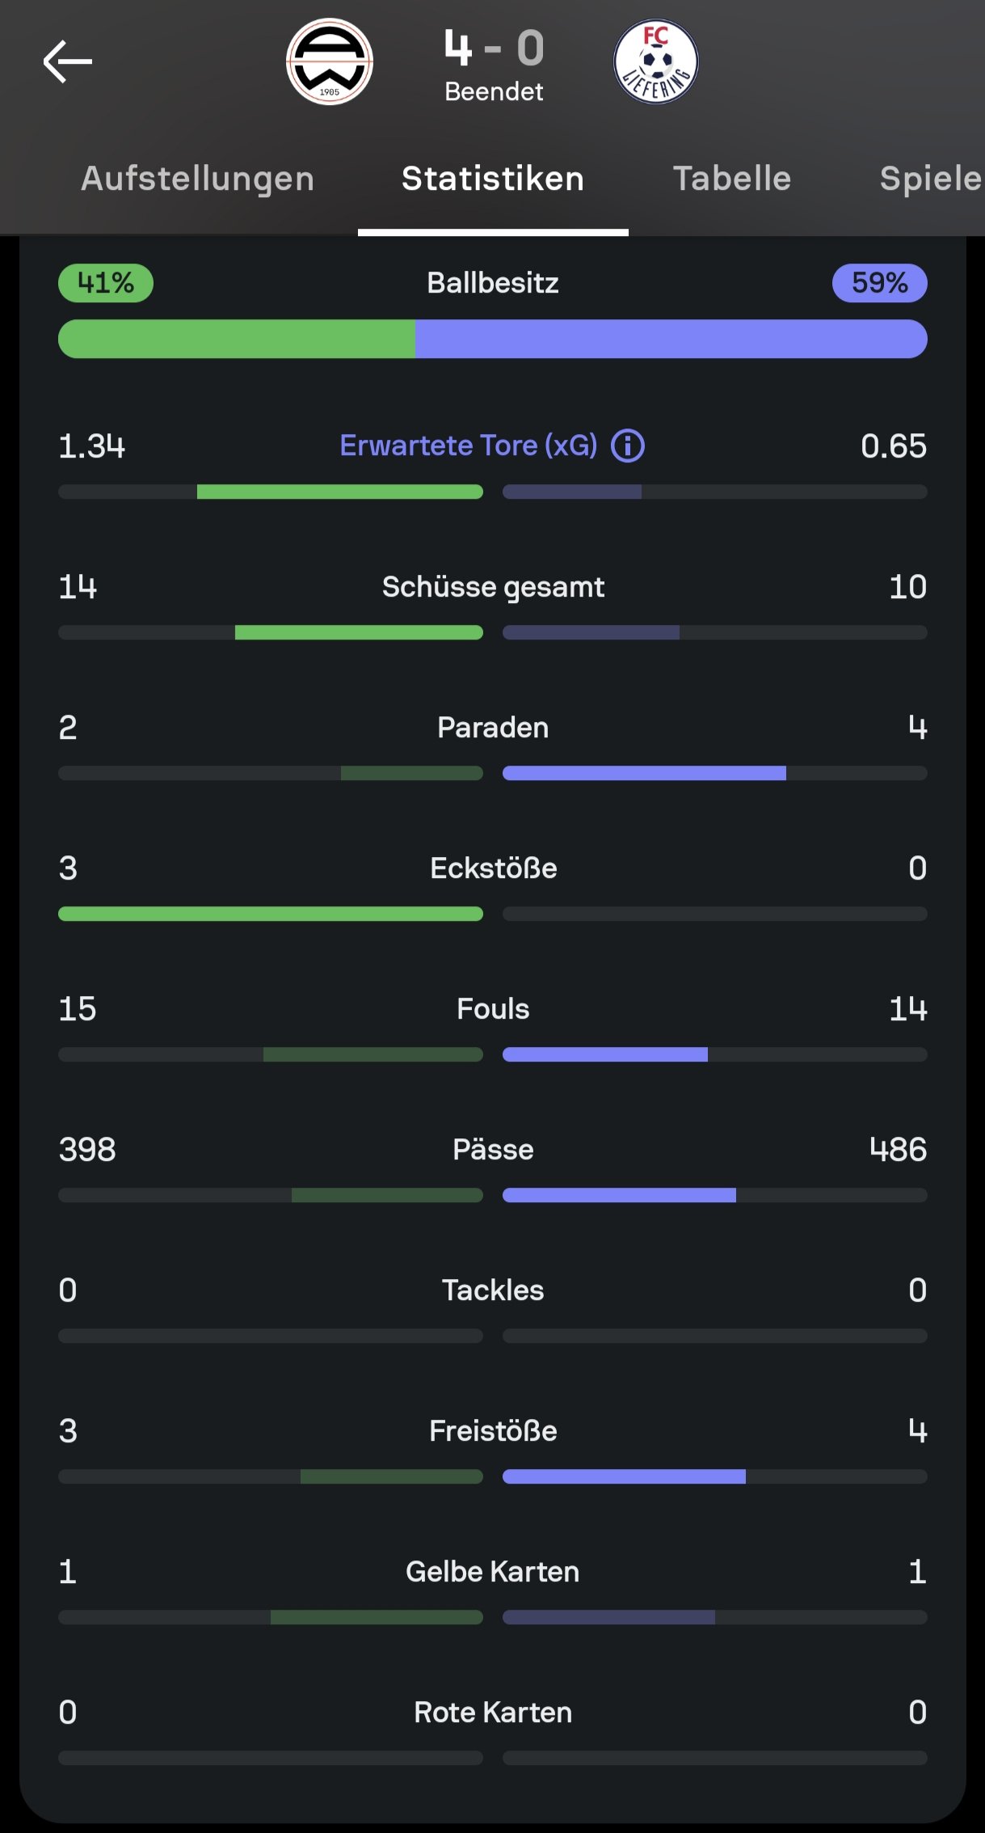Tap the Beendet match status text
The image size is (985, 1833).
(494, 92)
